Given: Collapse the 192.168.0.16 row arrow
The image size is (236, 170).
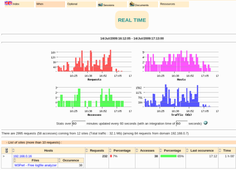Looking at the screenshot, I should [4, 156].
